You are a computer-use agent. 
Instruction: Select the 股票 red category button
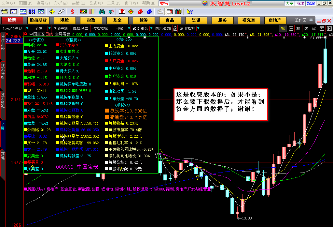pos(12,20)
